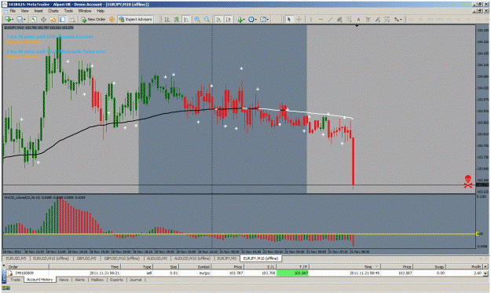Expand the Periods dropdown arrow
This screenshot has height=293, width=491.
pyautogui.click(x=256, y=20)
